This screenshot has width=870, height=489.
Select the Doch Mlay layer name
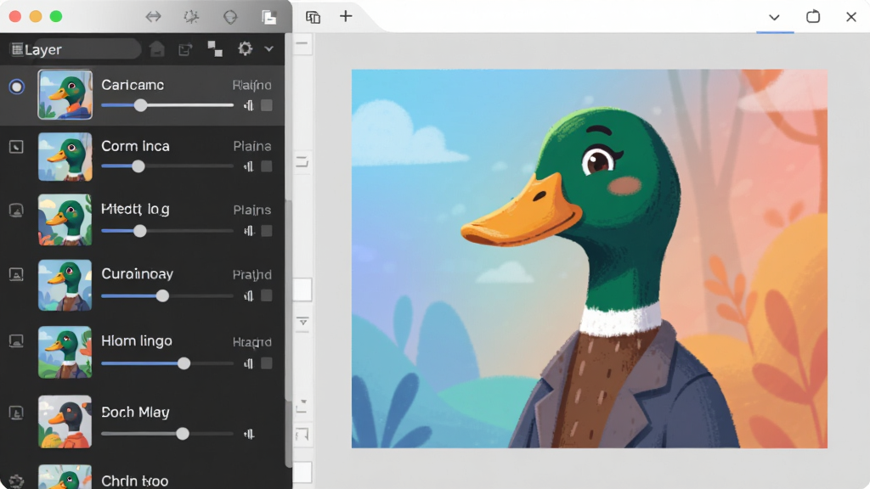point(135,412)
